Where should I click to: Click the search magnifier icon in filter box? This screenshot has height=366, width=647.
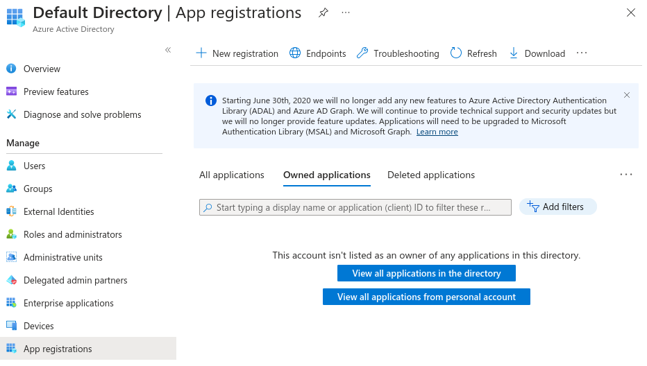208,207
